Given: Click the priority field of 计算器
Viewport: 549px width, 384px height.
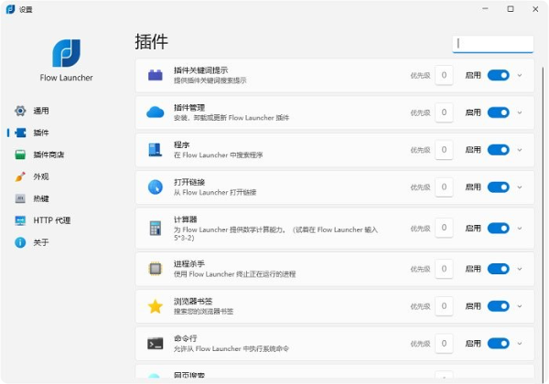Looking at the screenshot, I should coord(444,228).
